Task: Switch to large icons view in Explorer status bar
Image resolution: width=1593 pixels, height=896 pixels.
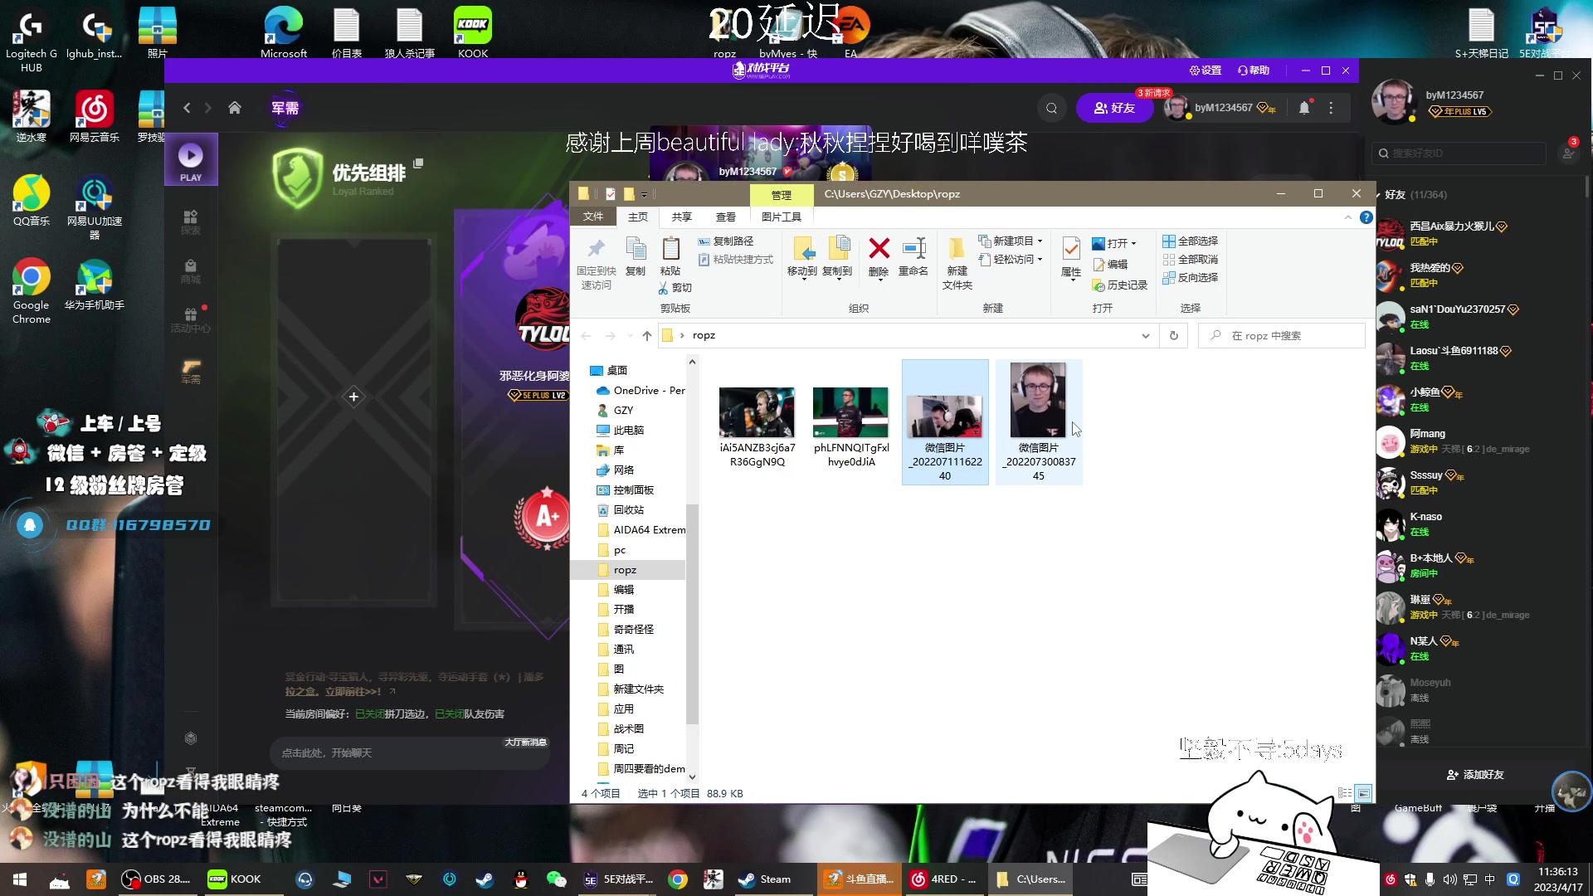Action: tap(1364, 793)
